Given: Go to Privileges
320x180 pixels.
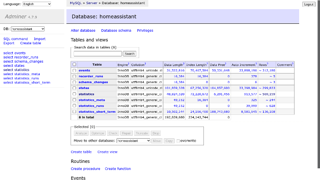Looking at the screenshot, I should (145, 30).
